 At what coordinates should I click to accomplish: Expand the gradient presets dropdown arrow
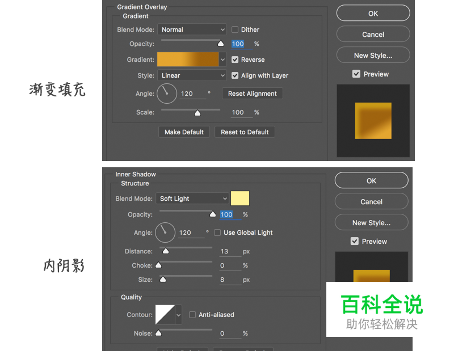click(x=222, y=59)
